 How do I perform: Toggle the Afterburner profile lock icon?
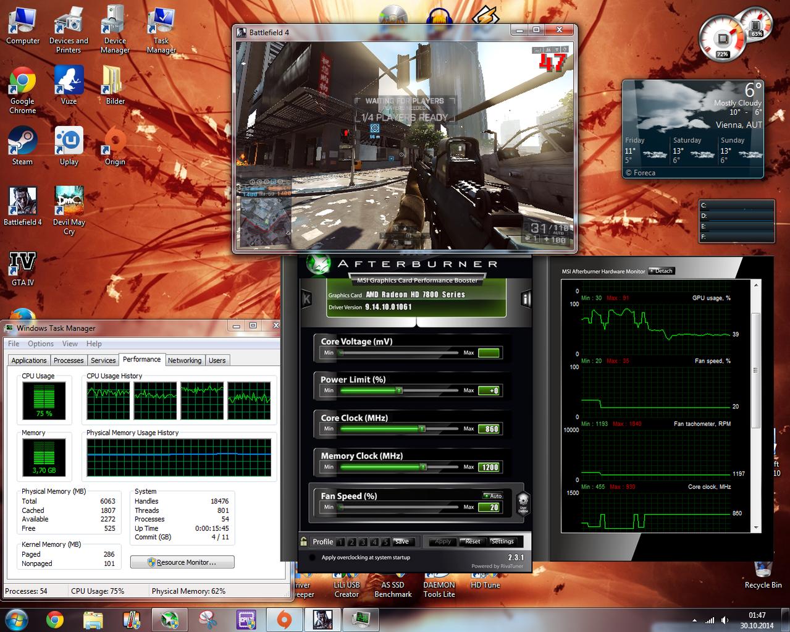point(304,541)
